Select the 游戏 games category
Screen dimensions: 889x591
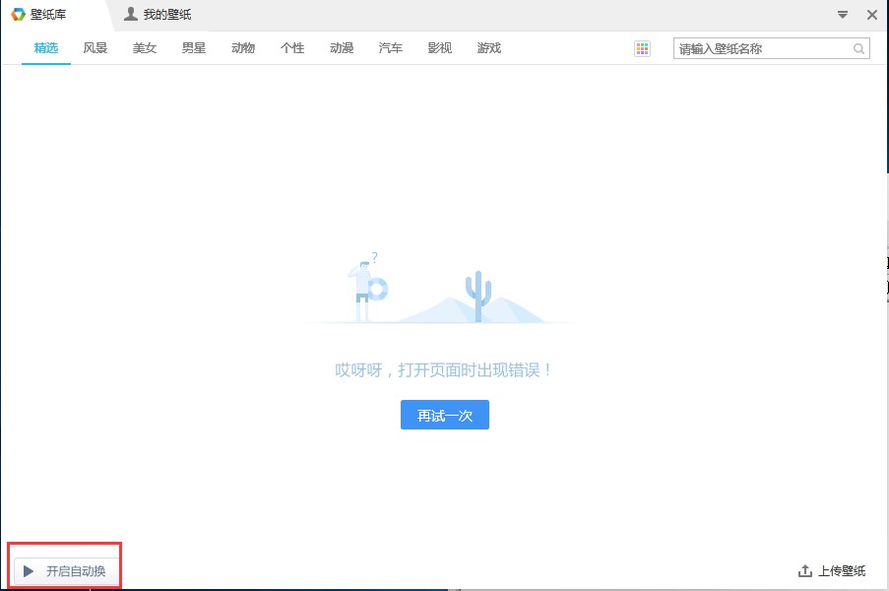pos(488,47)
